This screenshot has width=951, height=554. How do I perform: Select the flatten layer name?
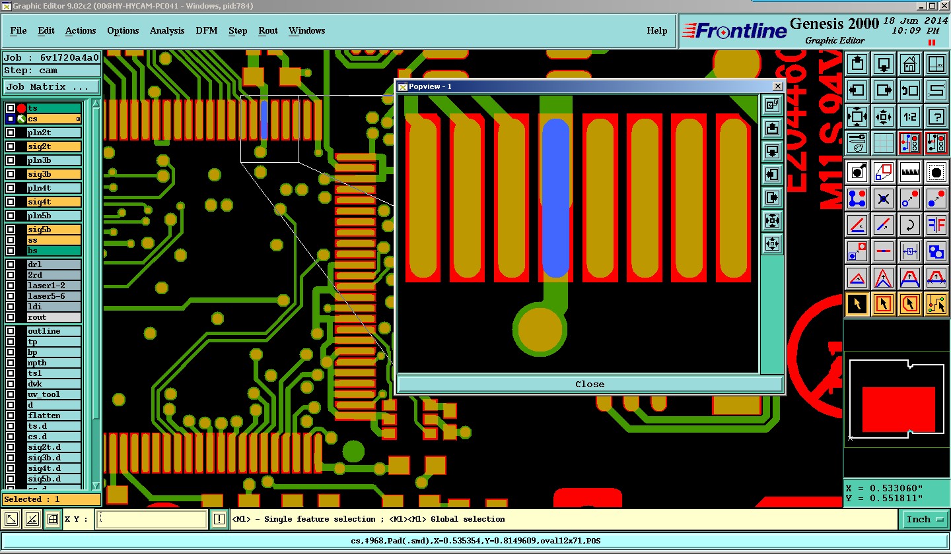pos(53,415)
